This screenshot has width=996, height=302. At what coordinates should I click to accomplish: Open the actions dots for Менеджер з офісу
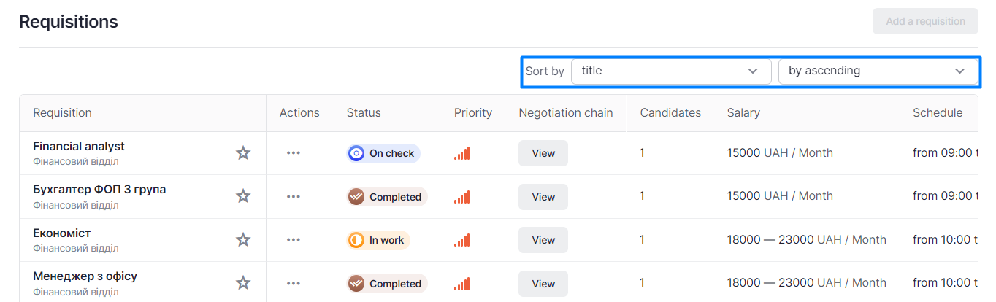(294, 283)
